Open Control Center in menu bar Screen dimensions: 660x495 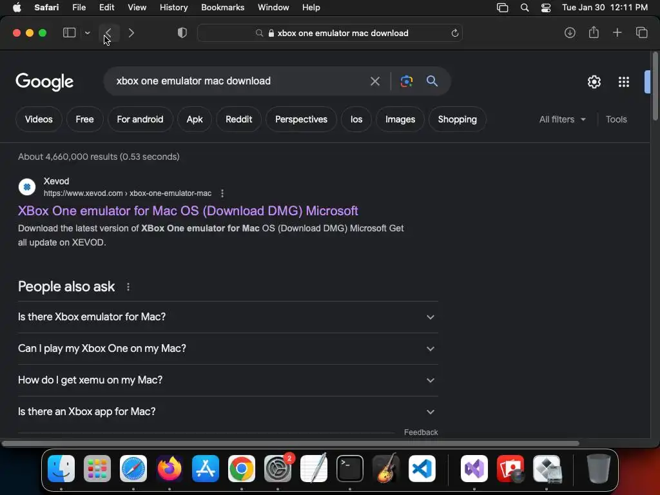[546, 8]
